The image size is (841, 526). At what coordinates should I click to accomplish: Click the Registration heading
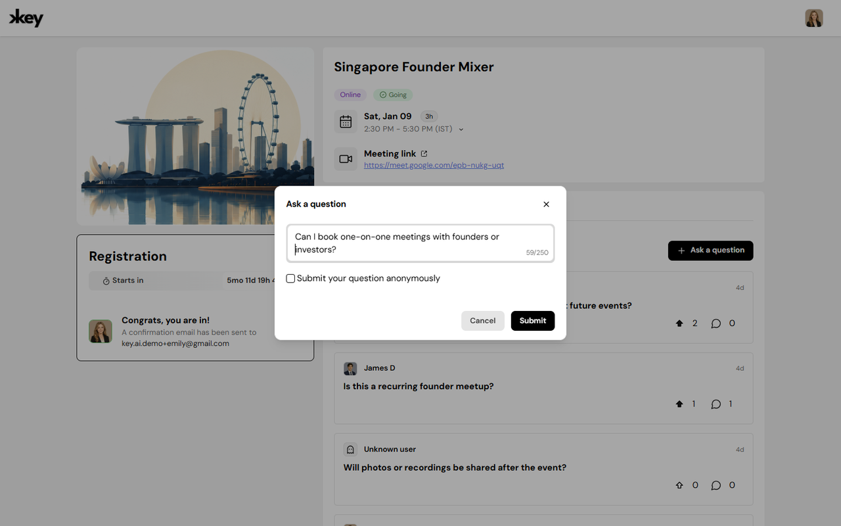coord(128,256)
